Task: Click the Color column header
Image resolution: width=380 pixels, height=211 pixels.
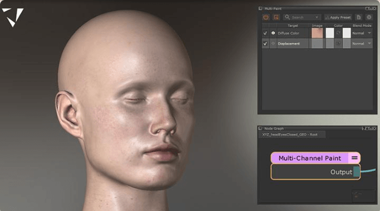Action: pyautogui.click(x=338, y=25)
